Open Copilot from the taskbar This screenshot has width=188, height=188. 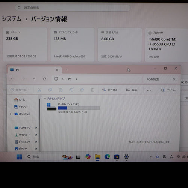pyautogui.click(x=88, y=157)
